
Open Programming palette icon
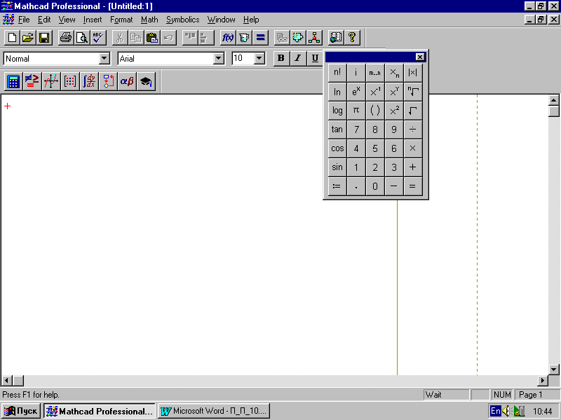(x=108, y=81)
